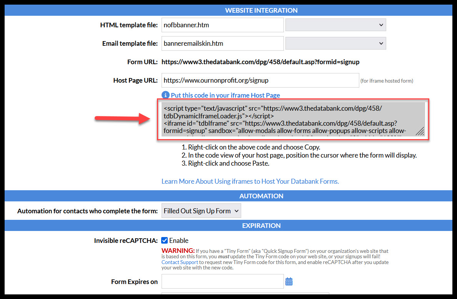Click the WEBSITE INTEGRATION section header
This screenshot has width=457, height=299.
(261, 10)
